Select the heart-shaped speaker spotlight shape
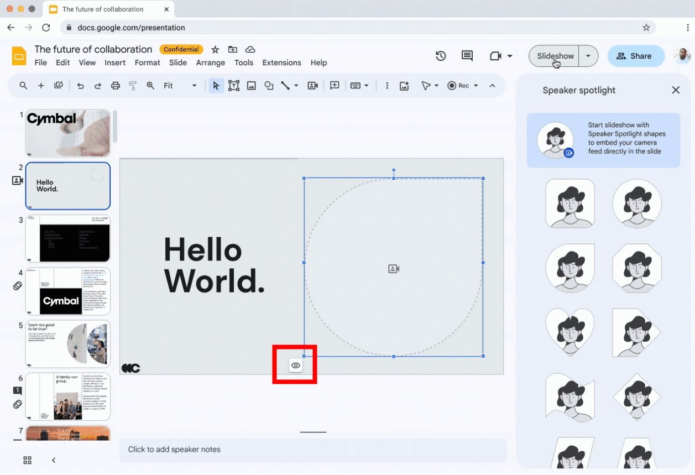Screen dimensions: 695x475 (570, 333)
